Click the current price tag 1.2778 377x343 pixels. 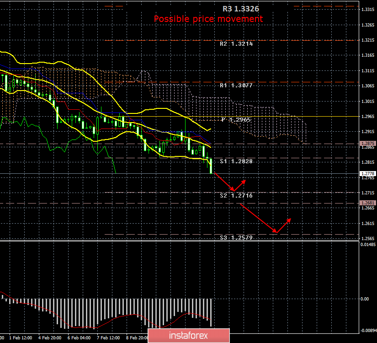click(x=368, y=173)
